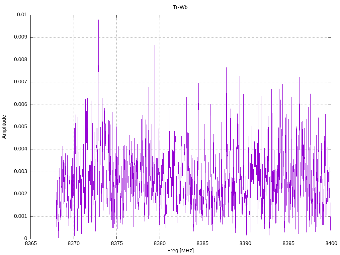Click the y-axis tick label 0.001

point(21,216)
